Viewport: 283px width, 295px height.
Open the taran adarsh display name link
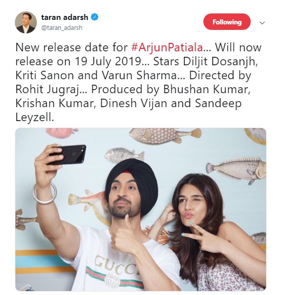click(x=65, y=17)
